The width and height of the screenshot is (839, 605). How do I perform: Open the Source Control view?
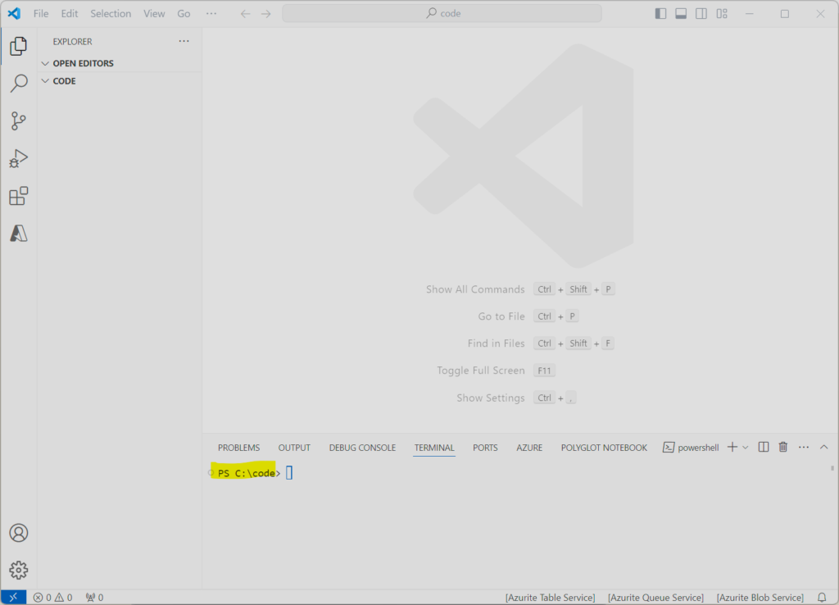(x=18, y=121)
